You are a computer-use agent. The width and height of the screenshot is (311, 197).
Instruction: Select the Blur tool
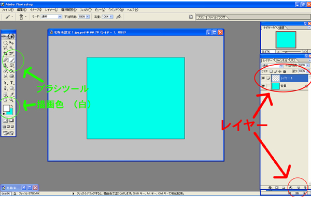point(5,76)
